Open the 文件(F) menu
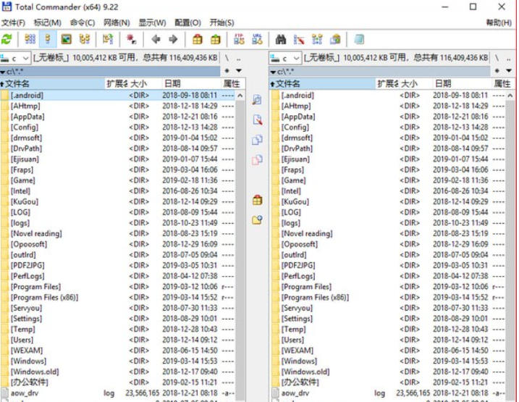The width and height of the screenshot is (519, 402). pos(13,23)
